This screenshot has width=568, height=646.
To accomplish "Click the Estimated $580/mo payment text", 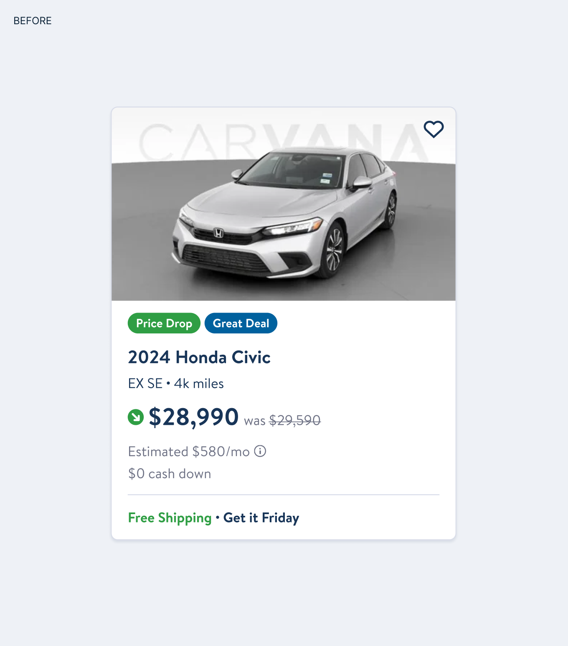I will pos(189,452).
